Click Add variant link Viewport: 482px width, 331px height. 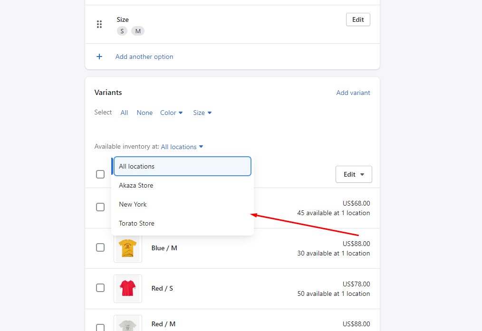(353, 93)
